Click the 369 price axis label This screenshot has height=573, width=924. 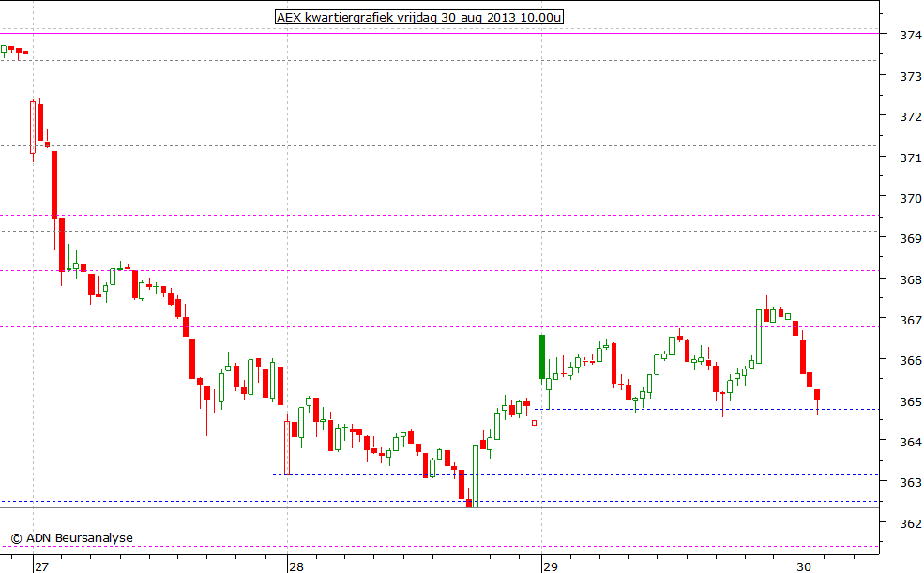coord(911,238)
